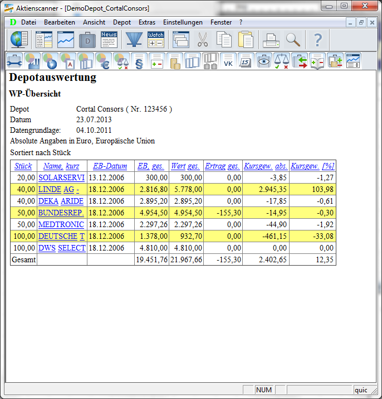Screen dimensions: 382x399
Task: Click the copy documents icon
Action: click(x=224, y=40)
